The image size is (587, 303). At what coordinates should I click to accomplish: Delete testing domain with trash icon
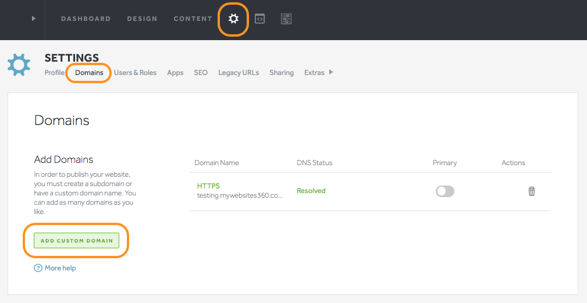(532, 191)
